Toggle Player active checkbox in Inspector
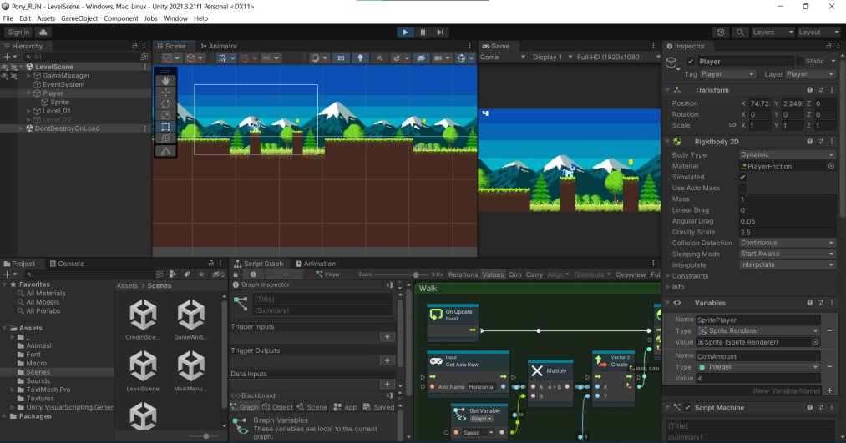The width and height of the screenshot is (846, 443). coord(690,62)
